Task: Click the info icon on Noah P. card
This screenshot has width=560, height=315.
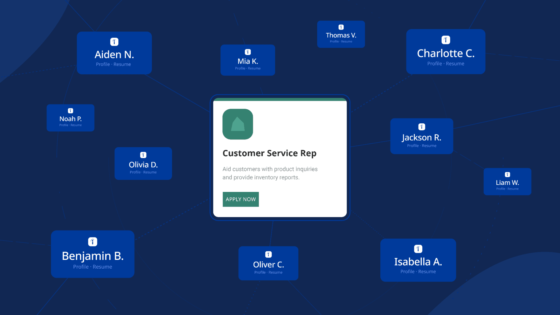Action: pos(71,111)
